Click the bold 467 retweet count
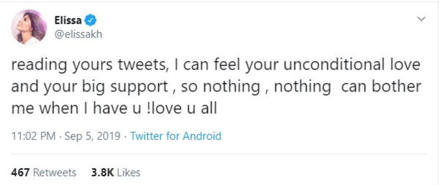440x185 pixels. (x=20, y=173)
